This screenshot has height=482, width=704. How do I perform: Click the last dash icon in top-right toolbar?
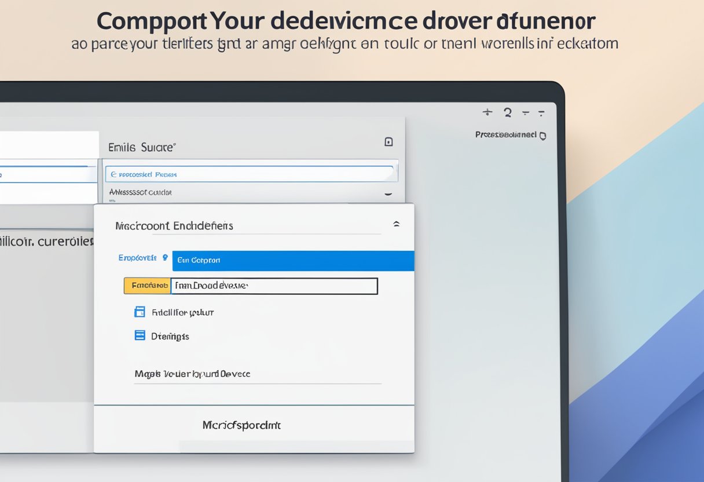pyautogui.click(x=541, y=113)
